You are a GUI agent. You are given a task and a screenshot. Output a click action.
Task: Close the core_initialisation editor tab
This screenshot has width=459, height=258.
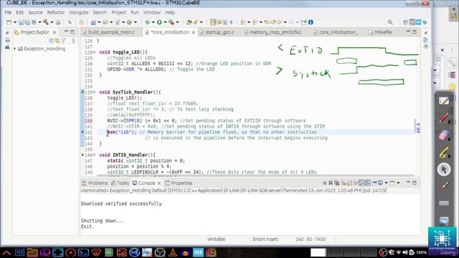pyautogui.click(x=193, y=32)
